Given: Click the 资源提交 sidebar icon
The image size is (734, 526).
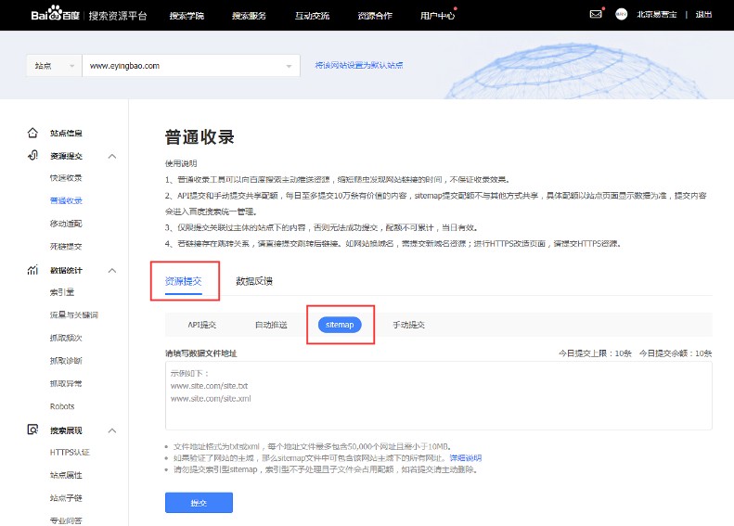Looking at the screenshot, I should [32, 156].
